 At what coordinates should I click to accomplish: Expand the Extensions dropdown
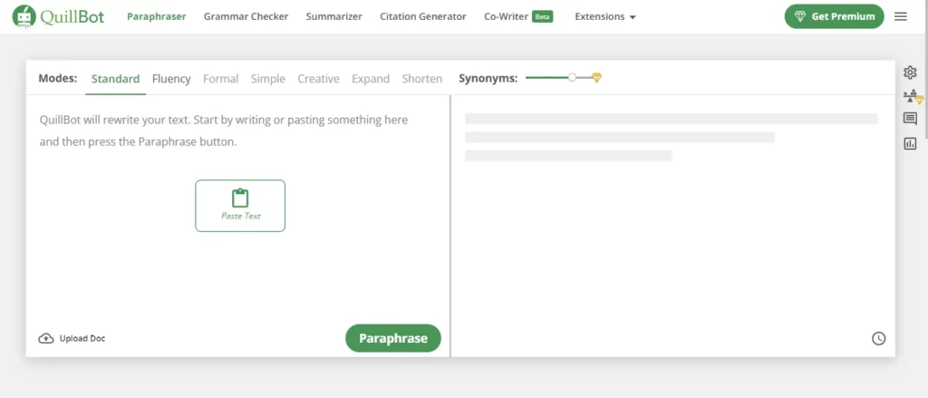click(604, 16)
